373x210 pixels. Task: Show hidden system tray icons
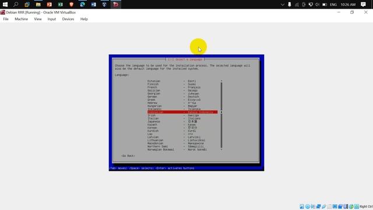(x=283, y=4)
